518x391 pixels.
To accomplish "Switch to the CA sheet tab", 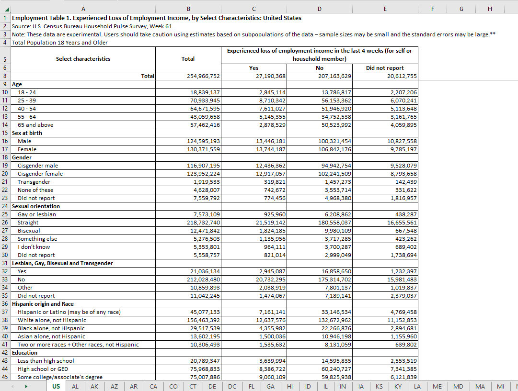I will 153,386.
